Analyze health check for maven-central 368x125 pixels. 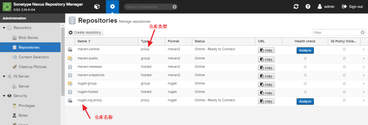(305, 51)
